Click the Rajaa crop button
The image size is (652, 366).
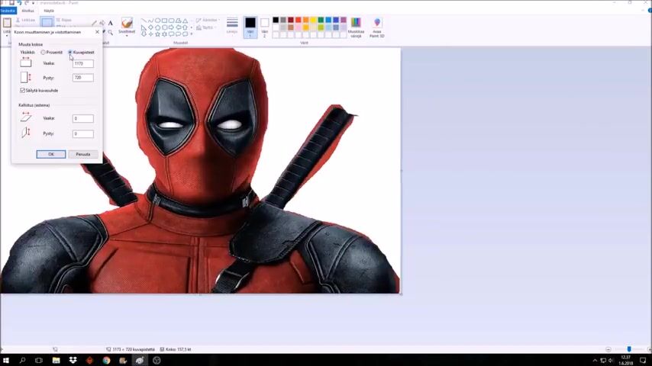tap(64, 20)
